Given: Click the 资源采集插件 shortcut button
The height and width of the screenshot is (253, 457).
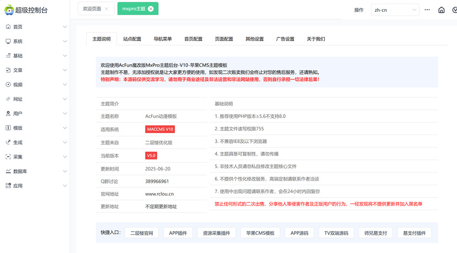Looking at the screenshot, I should click(217, 233).
